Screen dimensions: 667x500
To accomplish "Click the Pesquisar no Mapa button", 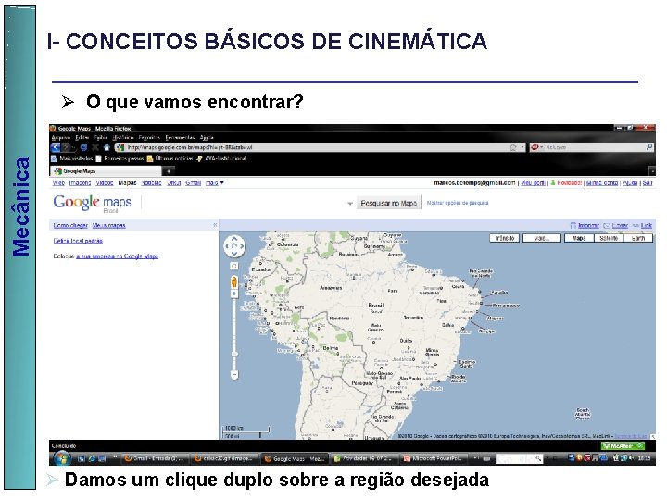I will click(389, 203).
